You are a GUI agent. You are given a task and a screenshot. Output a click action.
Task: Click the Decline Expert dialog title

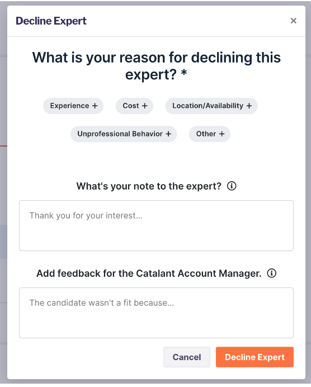point(51,21)
